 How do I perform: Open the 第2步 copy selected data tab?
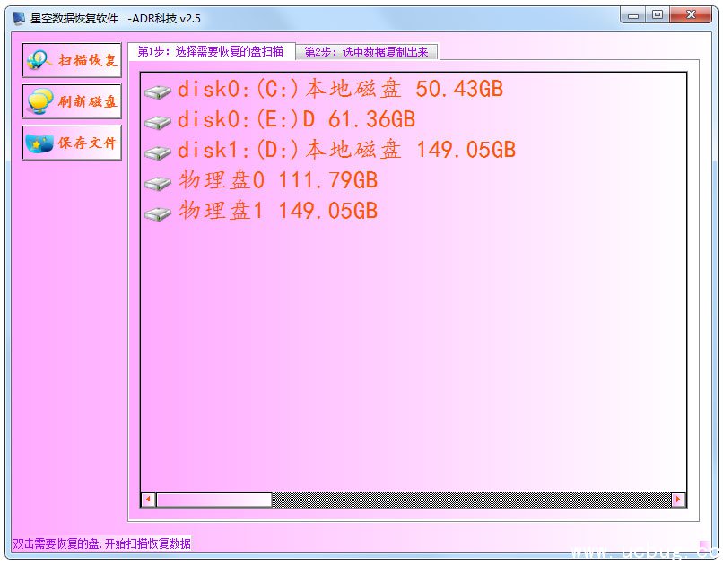click(367, 52)
